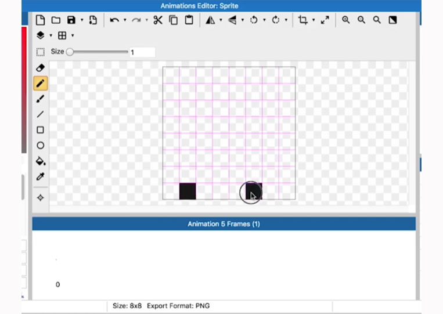Screen dimensions: 443x314
Task: Rotate the sprite clockwise
Action: (275, 20)
